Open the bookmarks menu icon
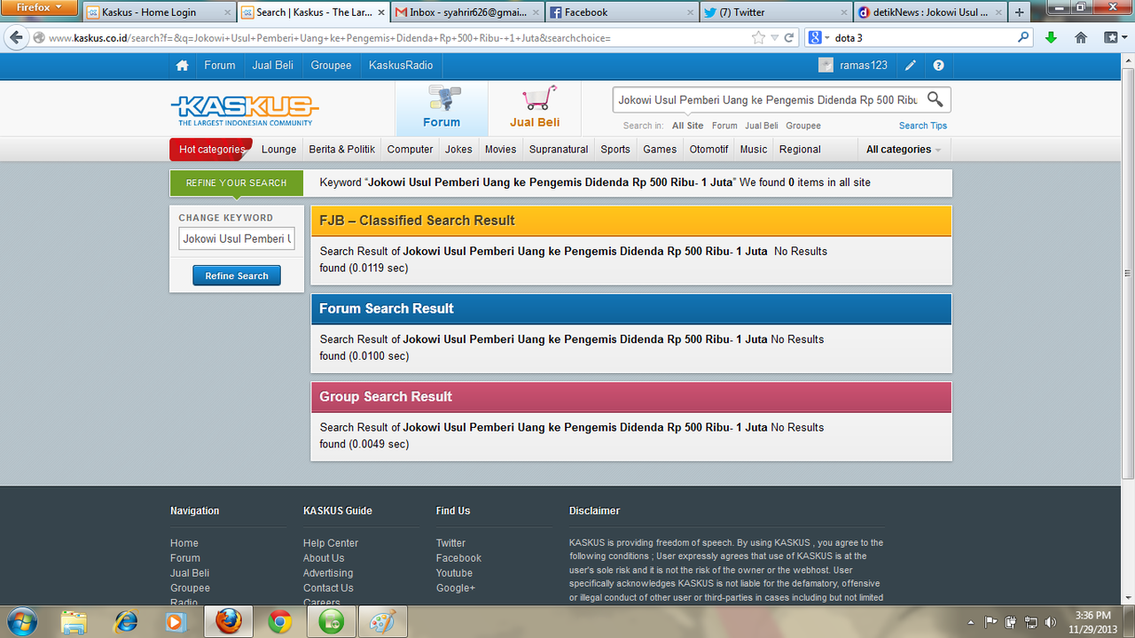This screenshot has width=1135, height=638. click(x=1111, y=38)
